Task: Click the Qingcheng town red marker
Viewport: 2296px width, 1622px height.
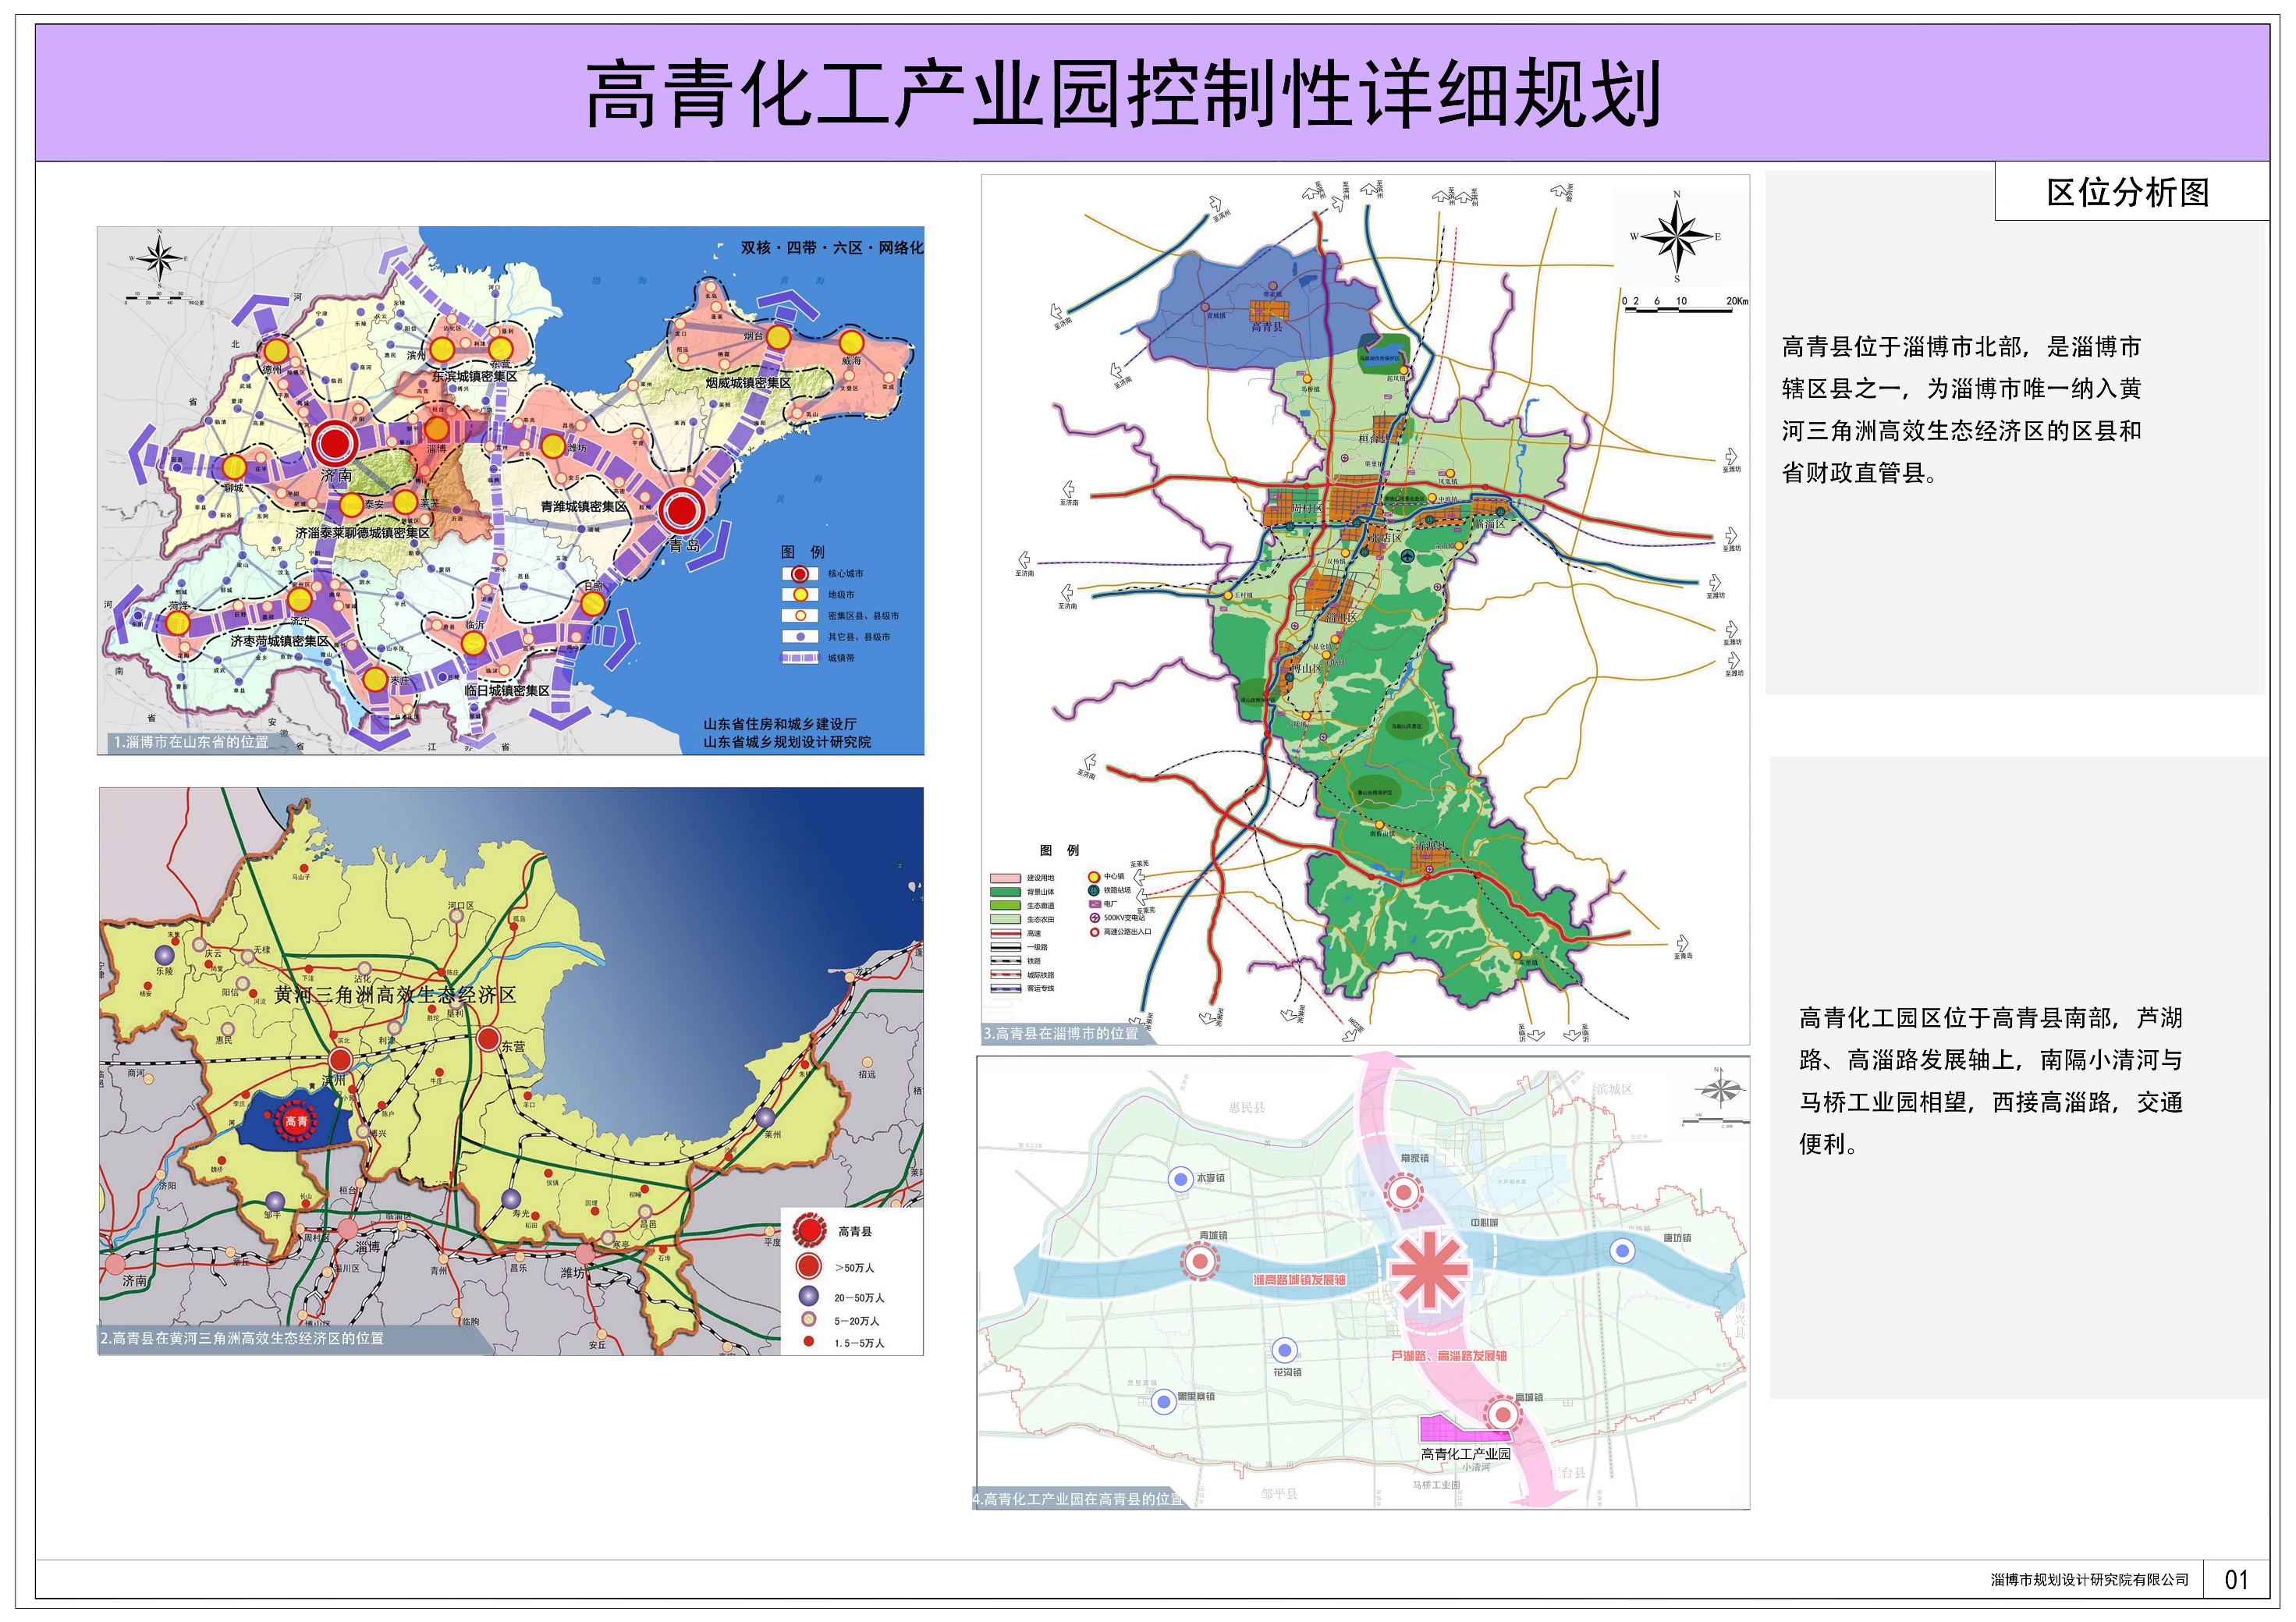Action: click(x=1199, y=1262)
